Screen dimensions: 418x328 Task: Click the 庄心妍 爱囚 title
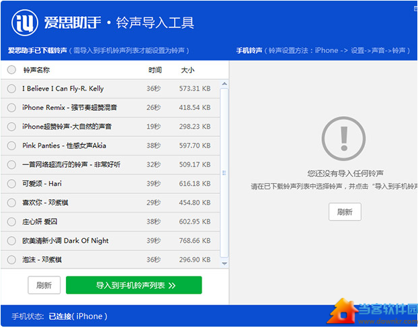[40, 221]
